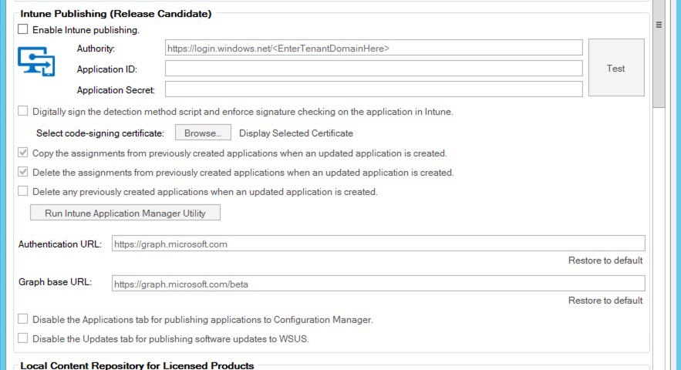681x370 pixels.
Task: Toggle copy the assignments checkbox
Action: pos(22,153)
